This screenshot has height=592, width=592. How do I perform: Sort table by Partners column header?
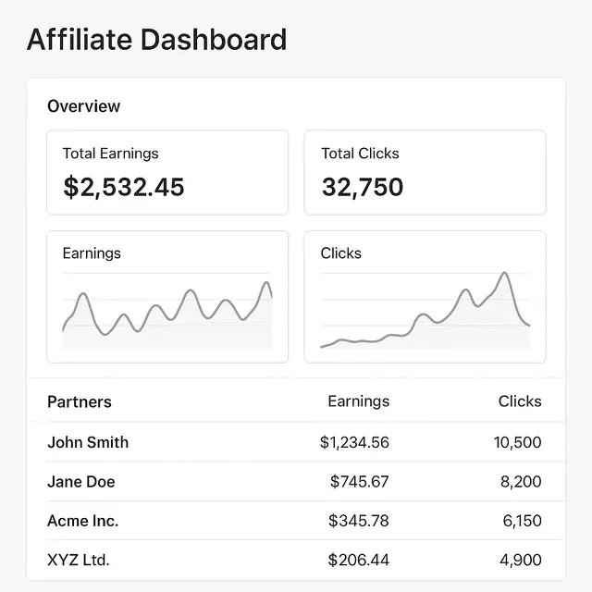[x=80, y=401]
